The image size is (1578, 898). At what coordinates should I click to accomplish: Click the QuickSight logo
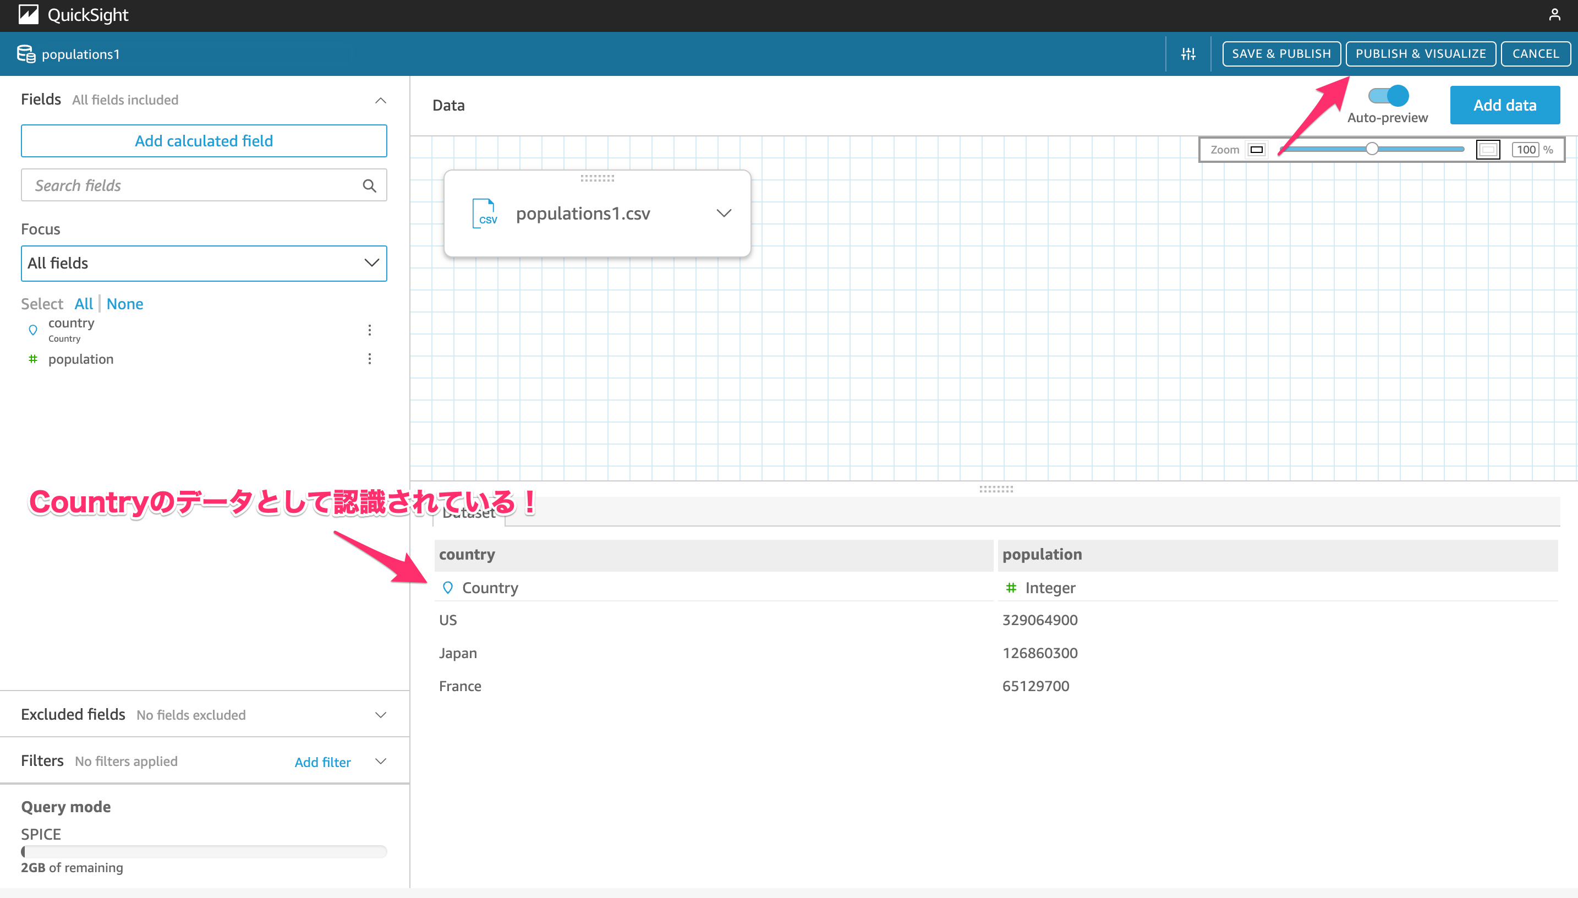pos(29,14)
